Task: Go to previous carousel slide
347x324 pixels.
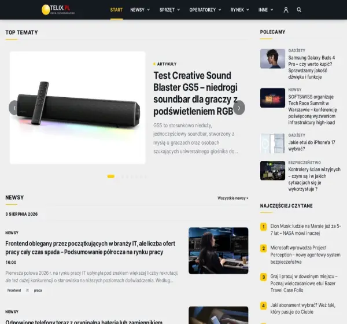Action: [x=14, y=108]
